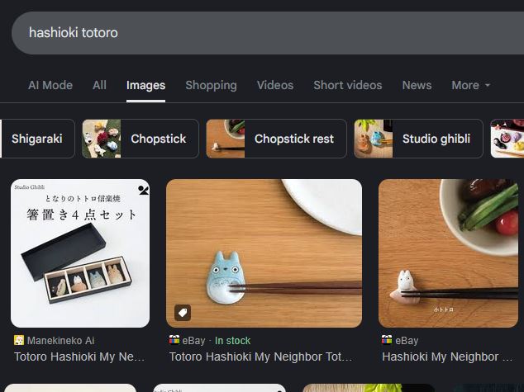Open "Totoro Hashioki My Neighbor Tot..." eBay title
Screen dimensions: 524x392
point(260,357)
